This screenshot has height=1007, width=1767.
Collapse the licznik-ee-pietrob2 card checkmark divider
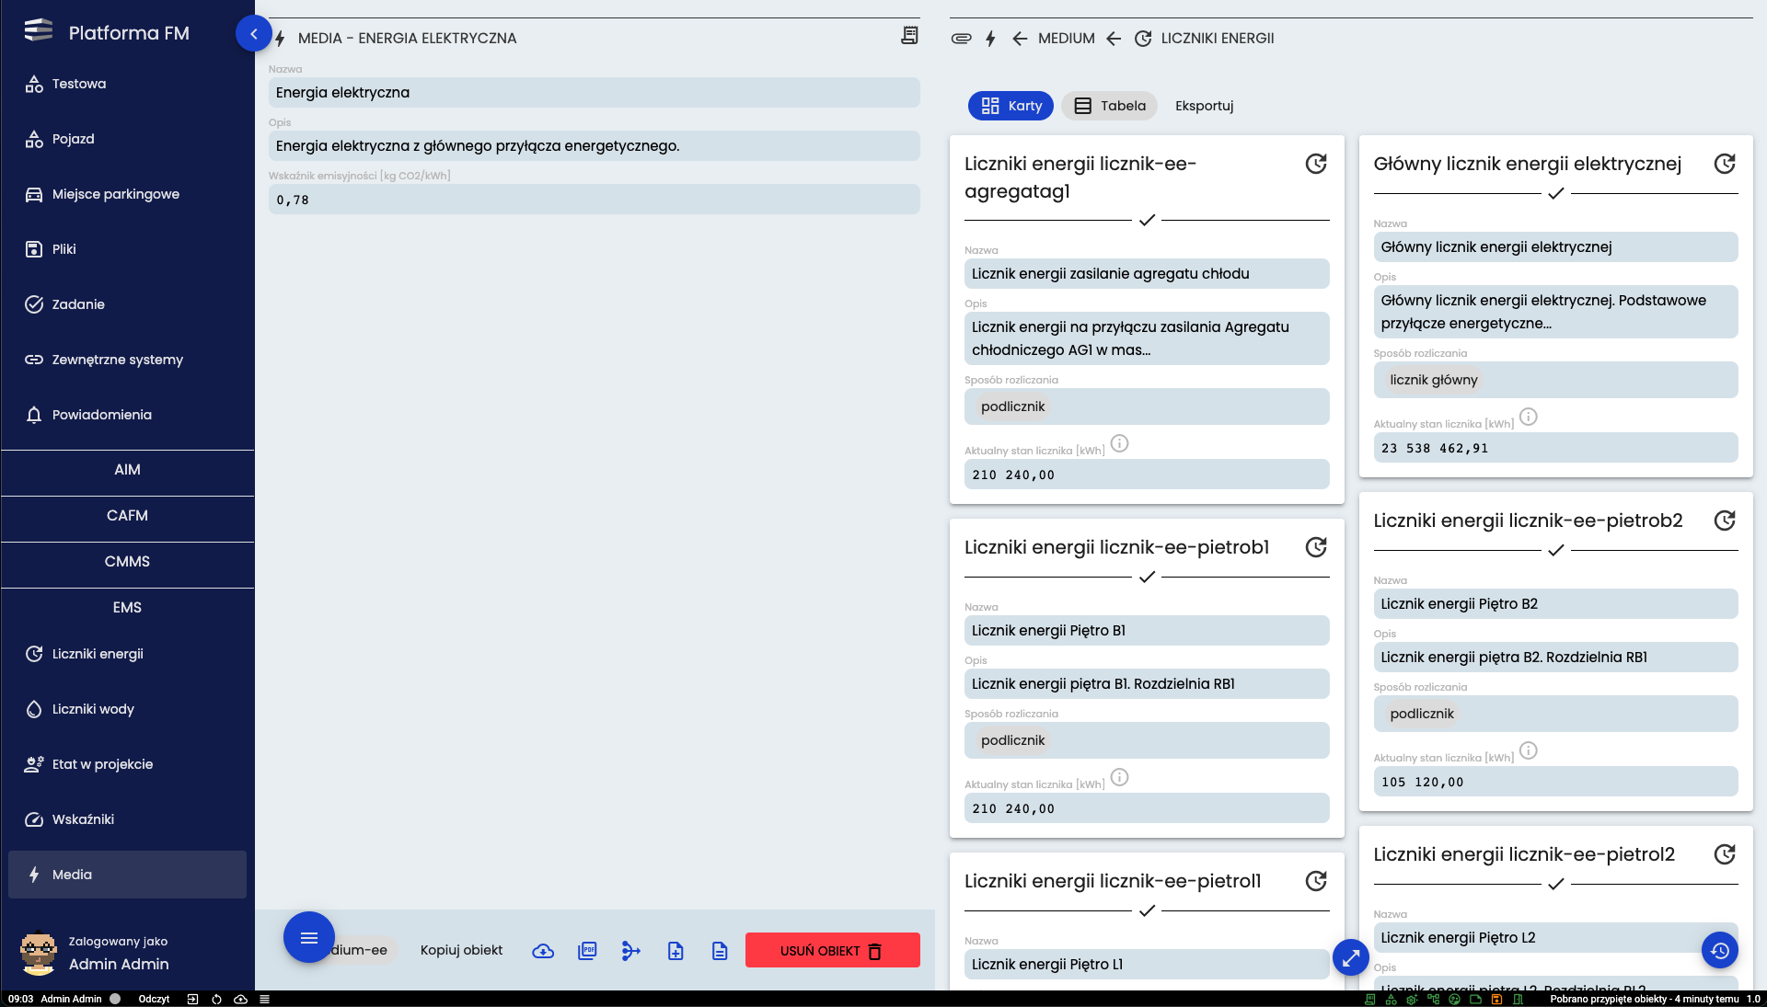pyautogui.click(x=1555, y=551)
